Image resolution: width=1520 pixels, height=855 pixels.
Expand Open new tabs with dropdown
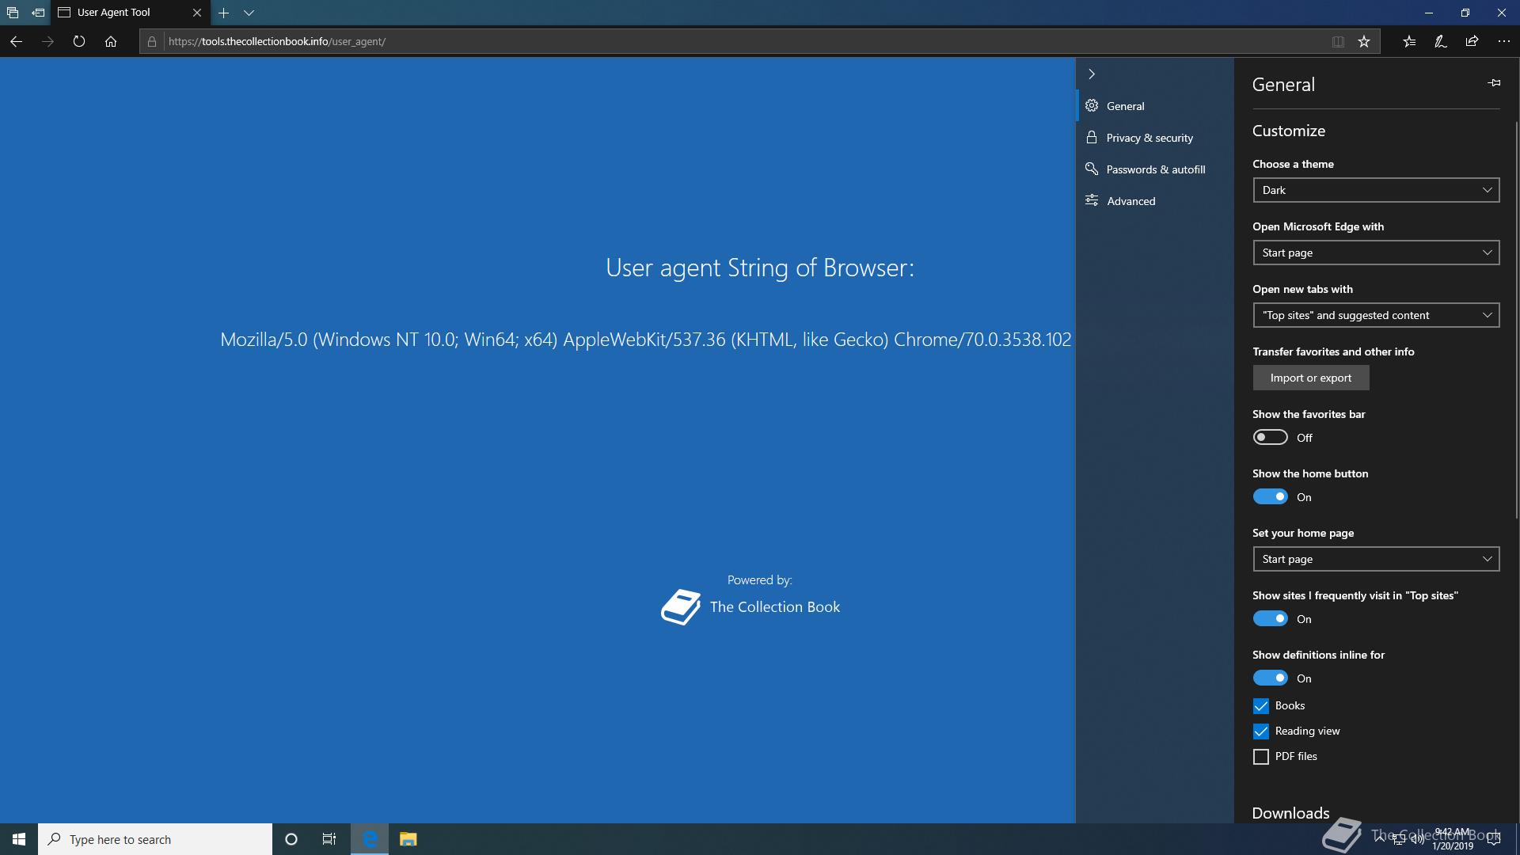pos(1376,315)
